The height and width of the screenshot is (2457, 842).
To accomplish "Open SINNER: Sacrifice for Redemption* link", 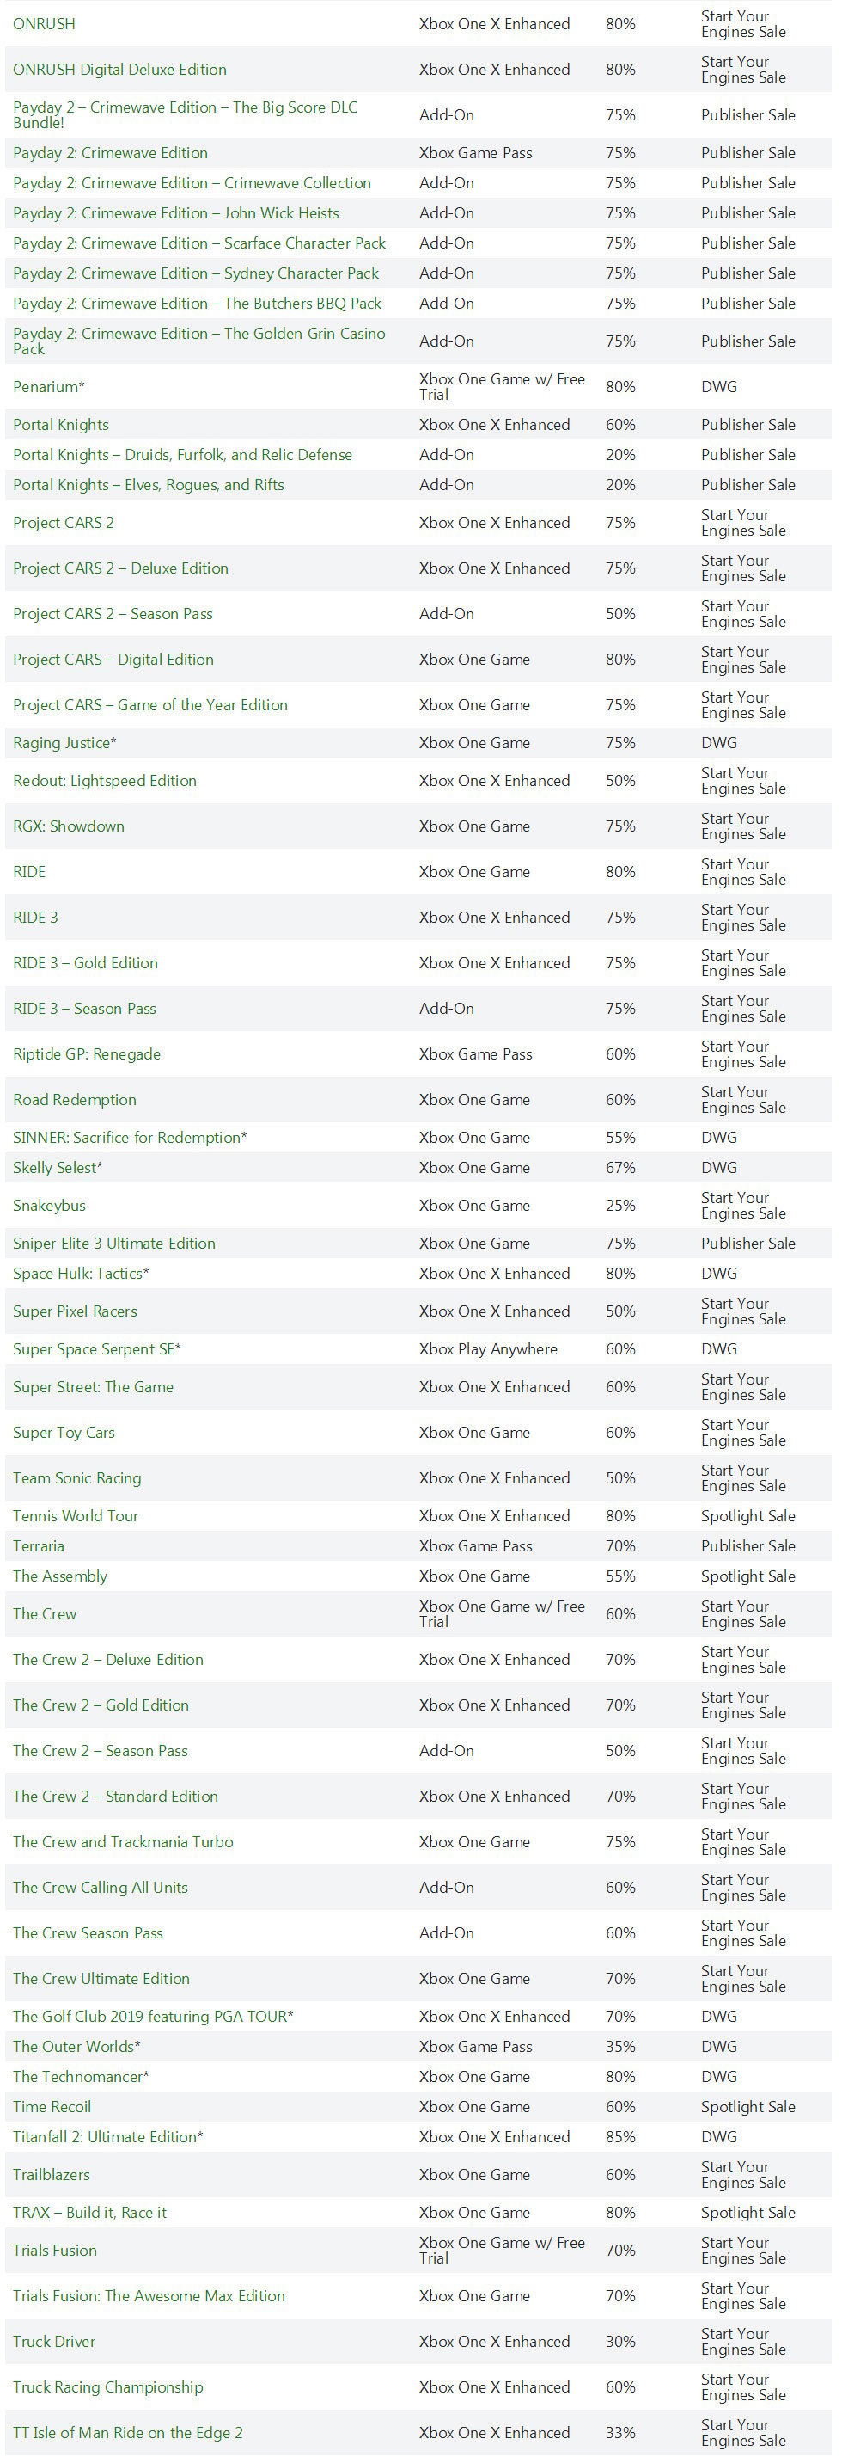I will [130, 1138].
